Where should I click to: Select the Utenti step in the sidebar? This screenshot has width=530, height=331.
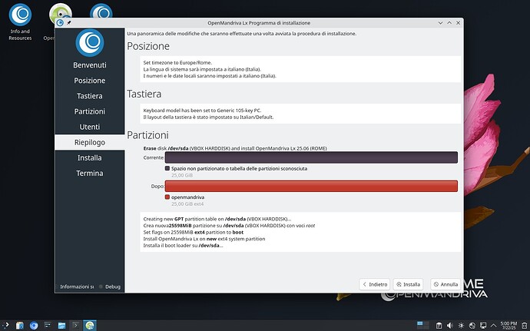click(90, 127)
